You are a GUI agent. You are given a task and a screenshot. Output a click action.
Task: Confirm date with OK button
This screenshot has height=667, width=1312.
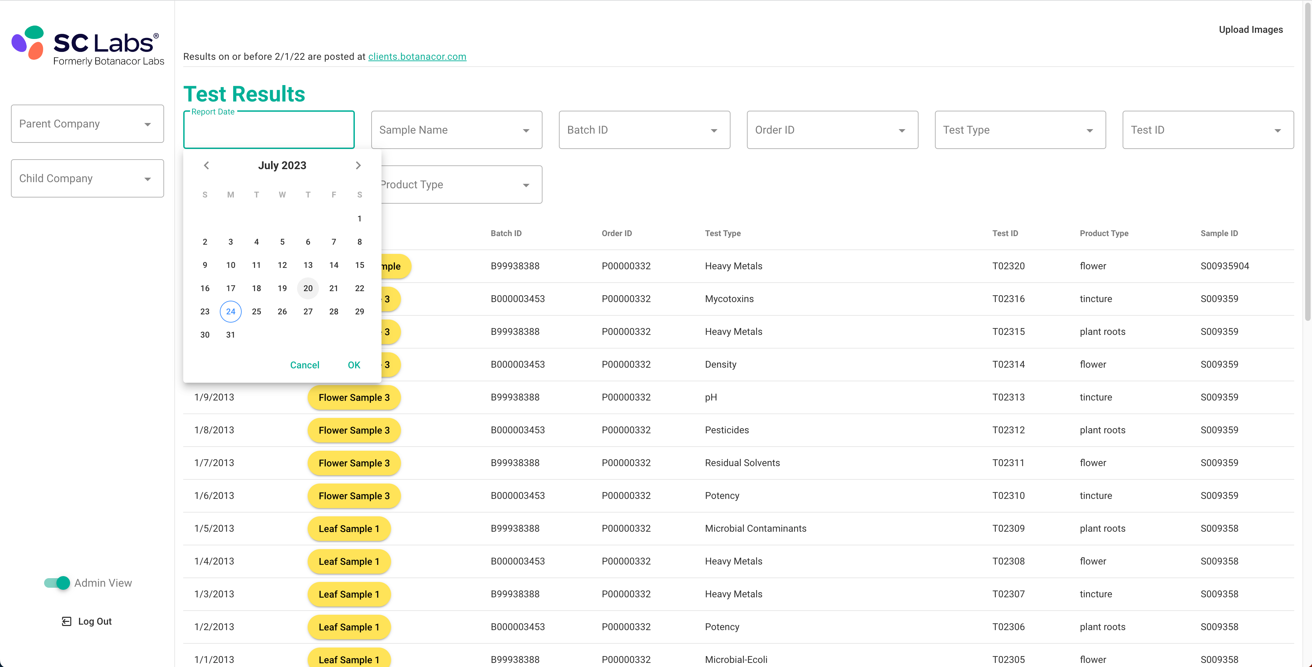[353, 365]
